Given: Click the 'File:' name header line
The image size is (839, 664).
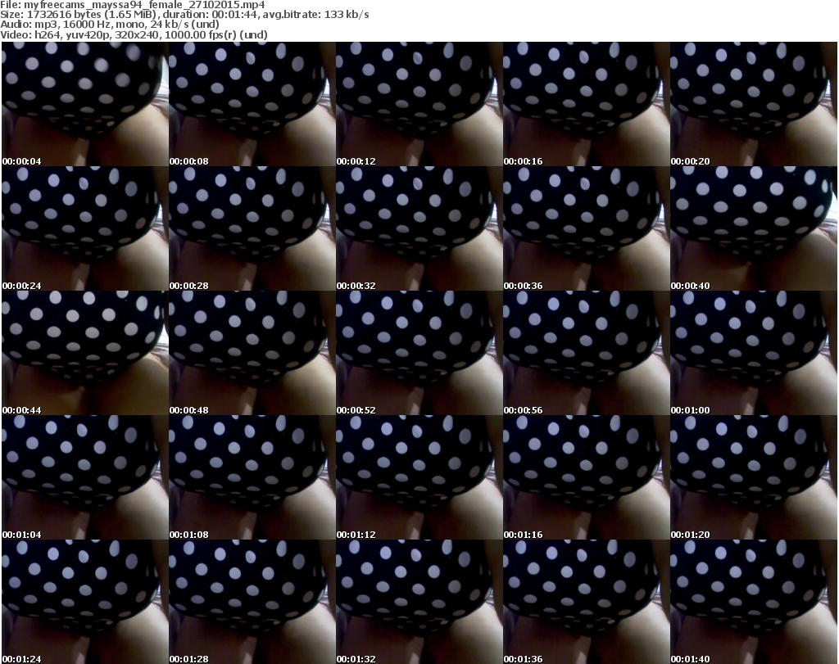Looking at the screenshot, I should 133,5.
